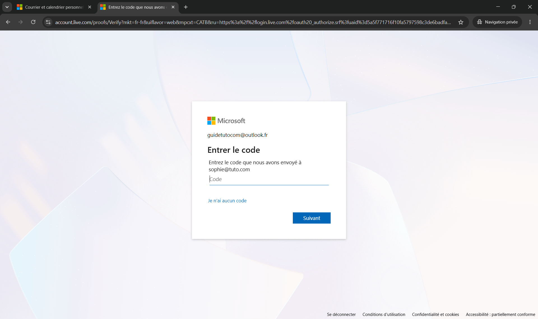
Task: Restore down the browser window
Action: tap(514, 7)
